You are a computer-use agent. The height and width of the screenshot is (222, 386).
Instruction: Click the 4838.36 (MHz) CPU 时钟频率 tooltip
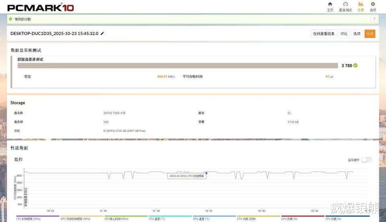pos(187,176)
